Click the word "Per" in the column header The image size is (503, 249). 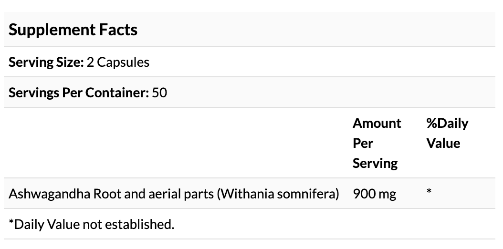pyautogui.click(x=363, y=143)
